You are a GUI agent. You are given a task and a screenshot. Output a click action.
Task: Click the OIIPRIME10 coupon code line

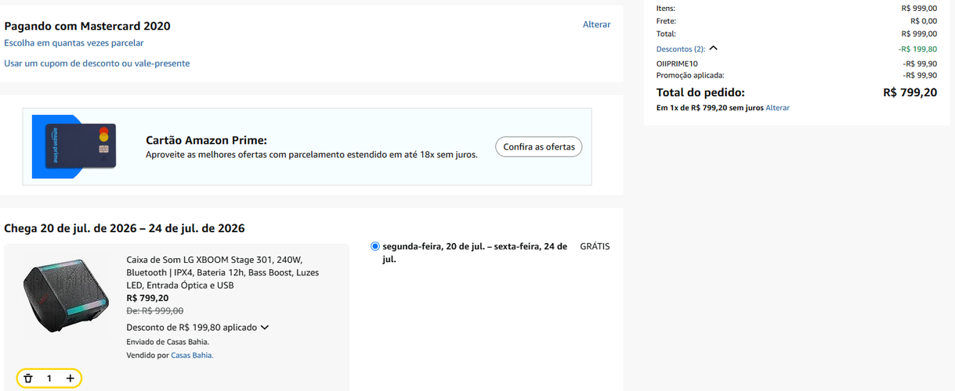(677, 64)
